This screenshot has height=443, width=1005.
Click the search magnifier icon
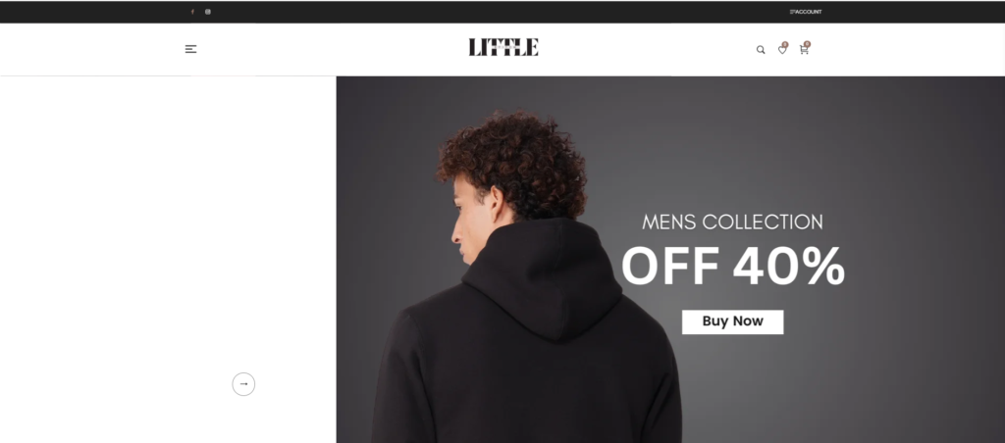tap(761, 49)
